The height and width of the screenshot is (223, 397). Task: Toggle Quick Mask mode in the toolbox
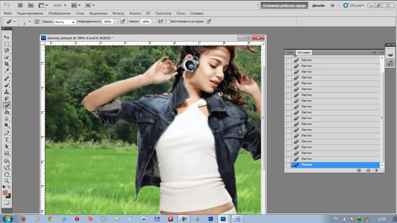(x=7, y=203)
